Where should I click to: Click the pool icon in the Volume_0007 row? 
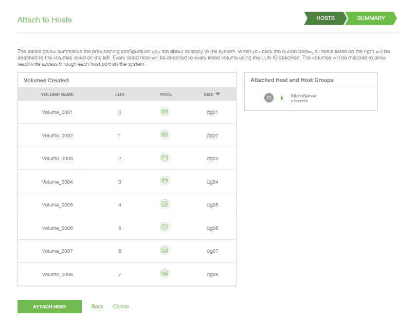pos(164,250)
